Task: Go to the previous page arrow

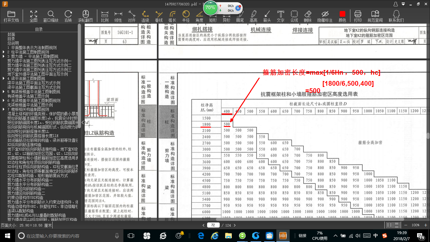Action: (x=204, y=225)
